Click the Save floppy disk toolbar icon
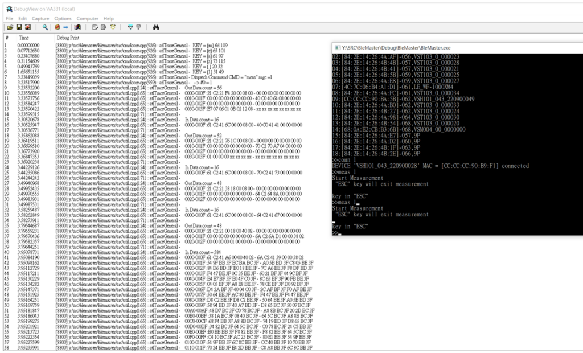Screen dimensions: 583x353 click(19, 27)
